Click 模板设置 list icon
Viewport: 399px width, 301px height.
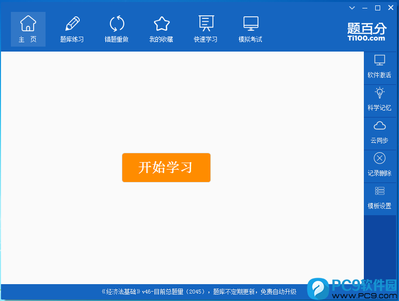pyautogui.click(x=379, y=191)
